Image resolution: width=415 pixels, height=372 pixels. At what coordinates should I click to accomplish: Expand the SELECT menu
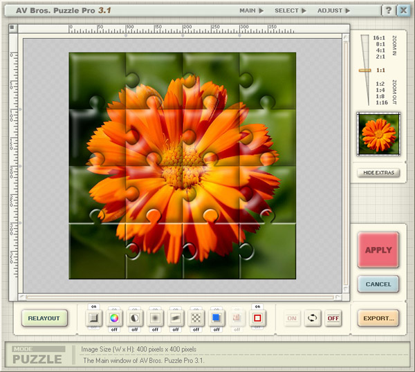coord(290,10)
